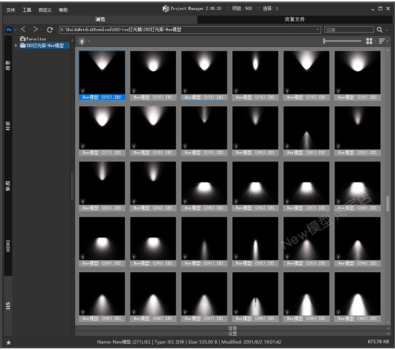The height and width of the screenshot is (350, 395).
Task: Click the favorites star icon in status bar
Action: click(8, 342)
